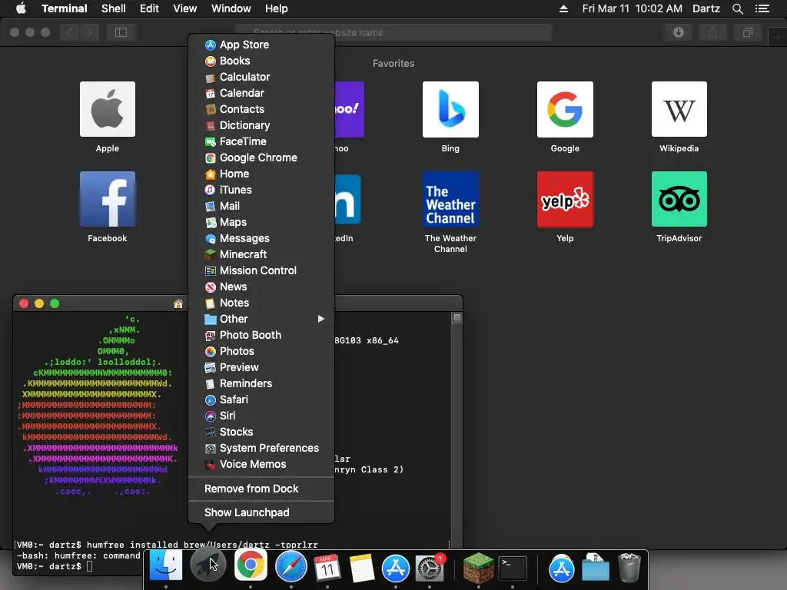Image resolution: width=787 pixels, height=590 pixels.
Task: Open Notification Center list icon
Action: (x=762, y=8)
